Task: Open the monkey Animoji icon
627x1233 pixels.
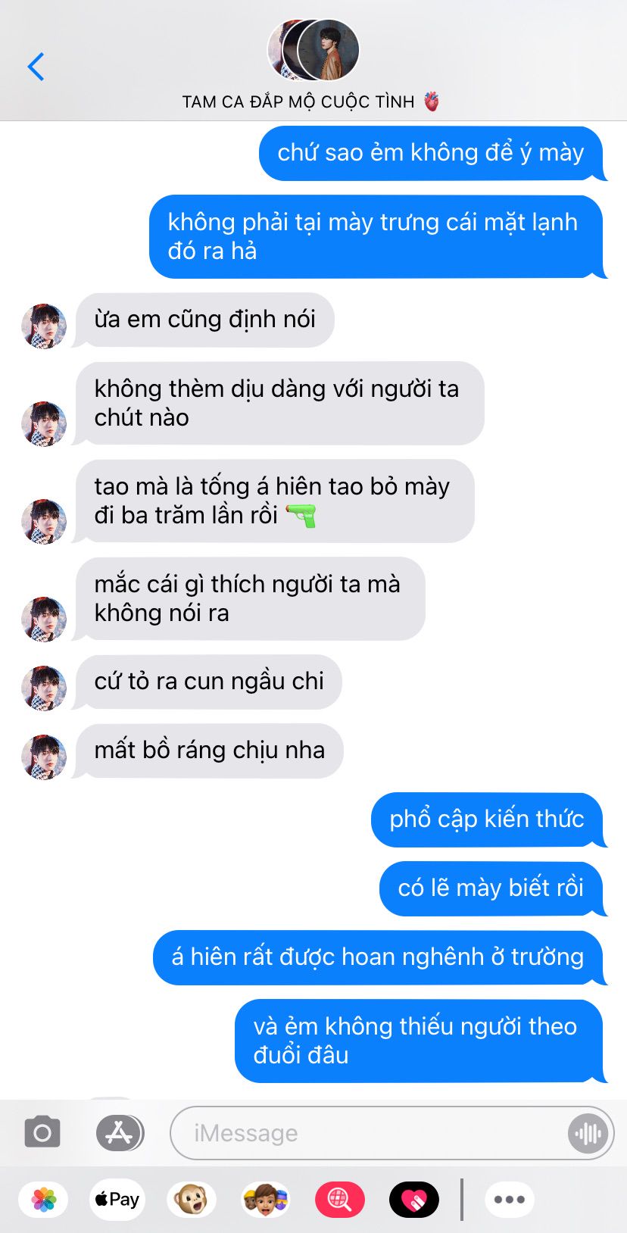Action: coord(192,1200)
